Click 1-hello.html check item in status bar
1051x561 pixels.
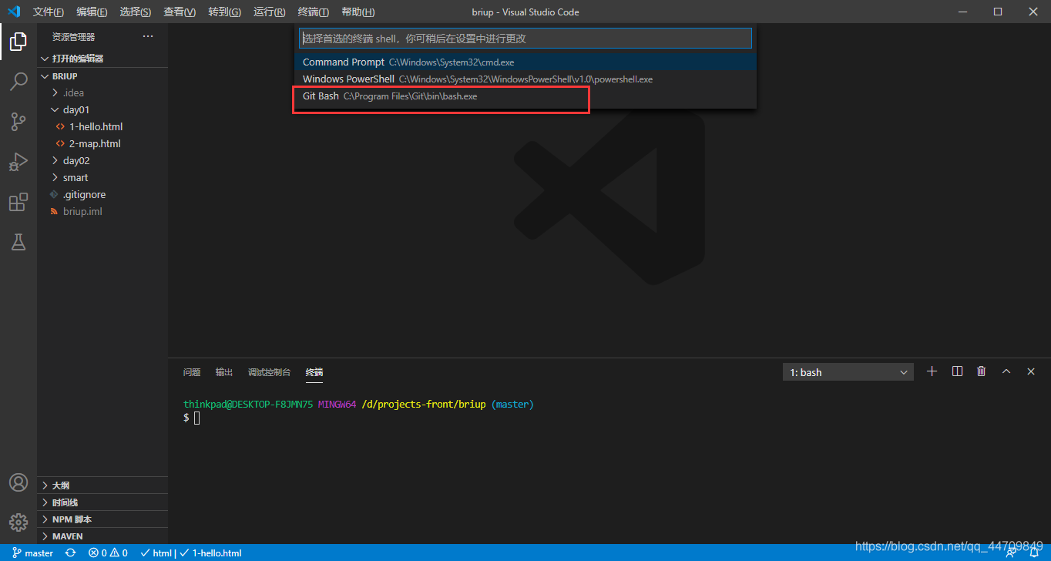coord(210,553)
